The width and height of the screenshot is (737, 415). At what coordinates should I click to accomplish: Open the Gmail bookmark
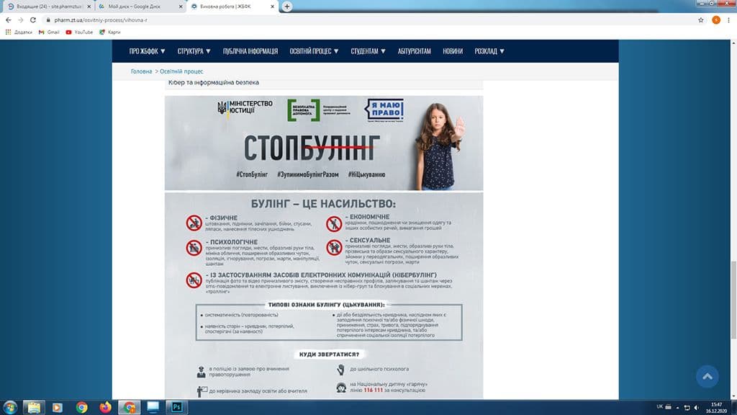click(x=49, y=32)
